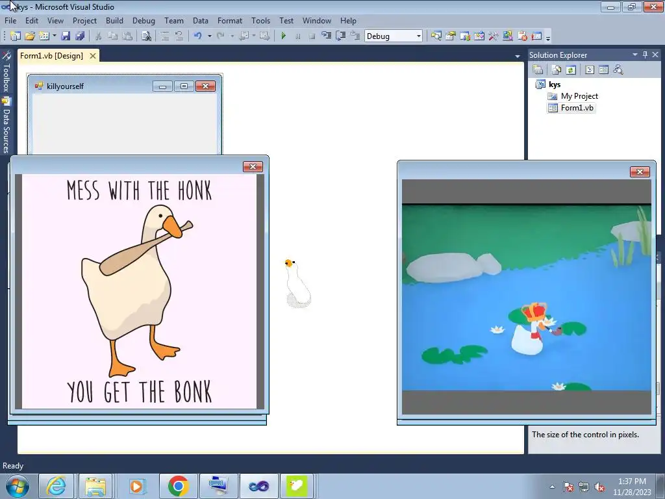This screenshot has width=665, height=499.
Task: Click the Cut scissors icon
Action: click(99, 36)
